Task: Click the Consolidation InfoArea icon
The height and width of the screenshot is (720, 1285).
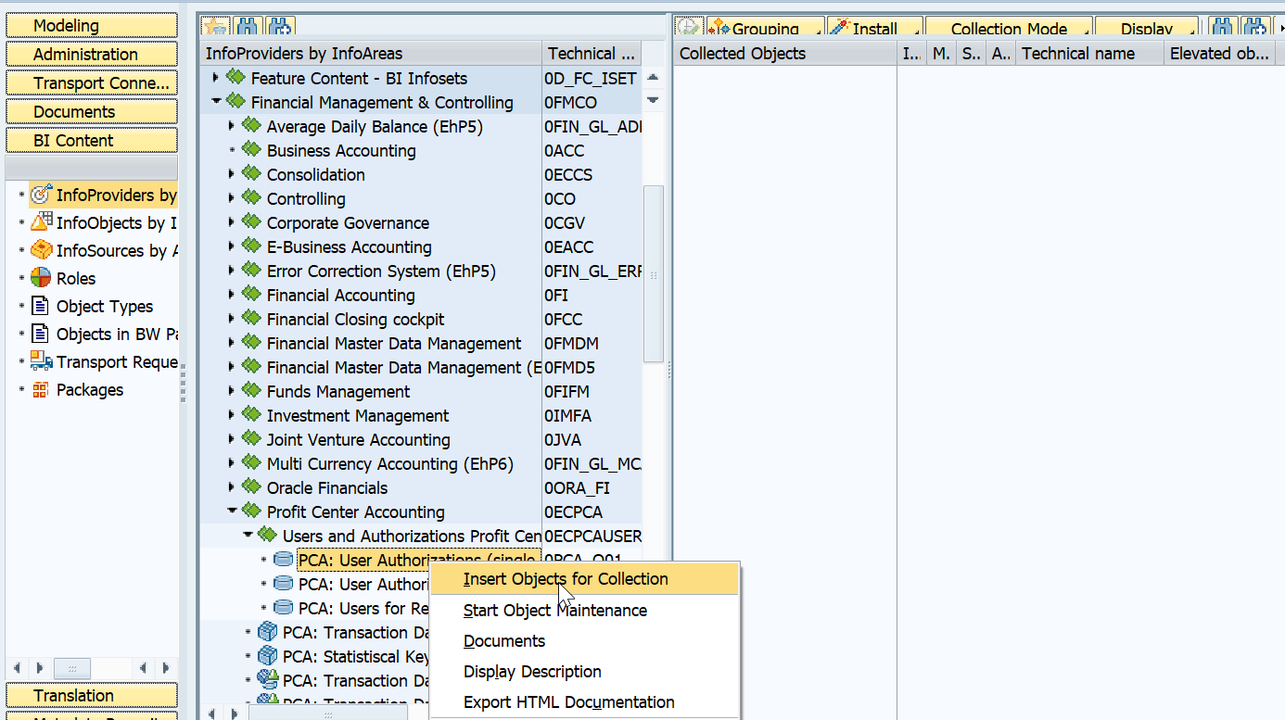Action: (x=251, y=173)
